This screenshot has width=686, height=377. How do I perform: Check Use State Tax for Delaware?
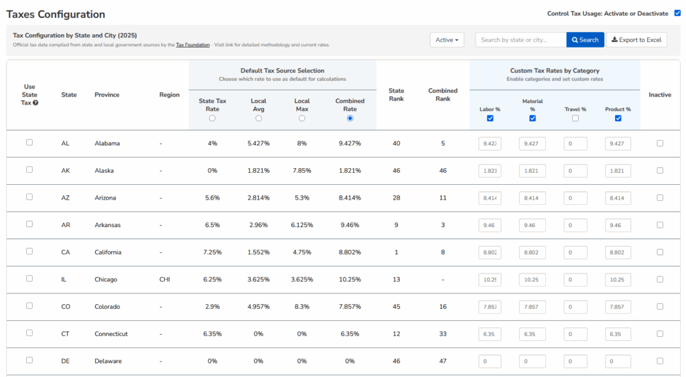(29, 360)
